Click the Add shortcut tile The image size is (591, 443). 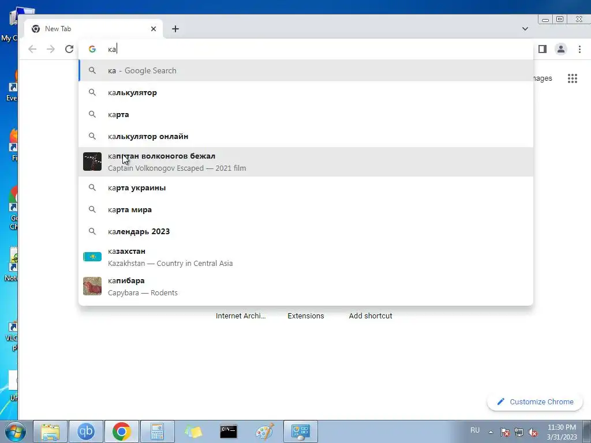tap(371, 316)
